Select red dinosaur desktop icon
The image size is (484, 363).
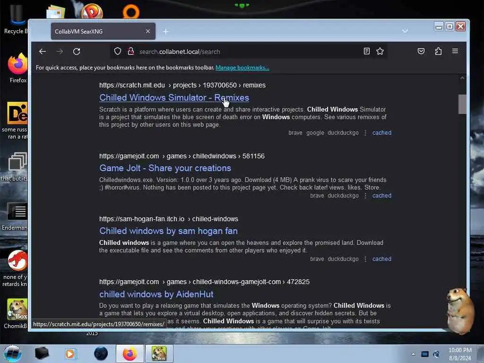coord(16,268)
